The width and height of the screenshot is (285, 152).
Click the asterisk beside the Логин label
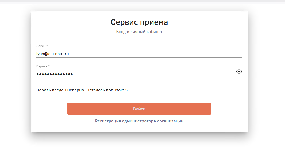tap(47, 46)
